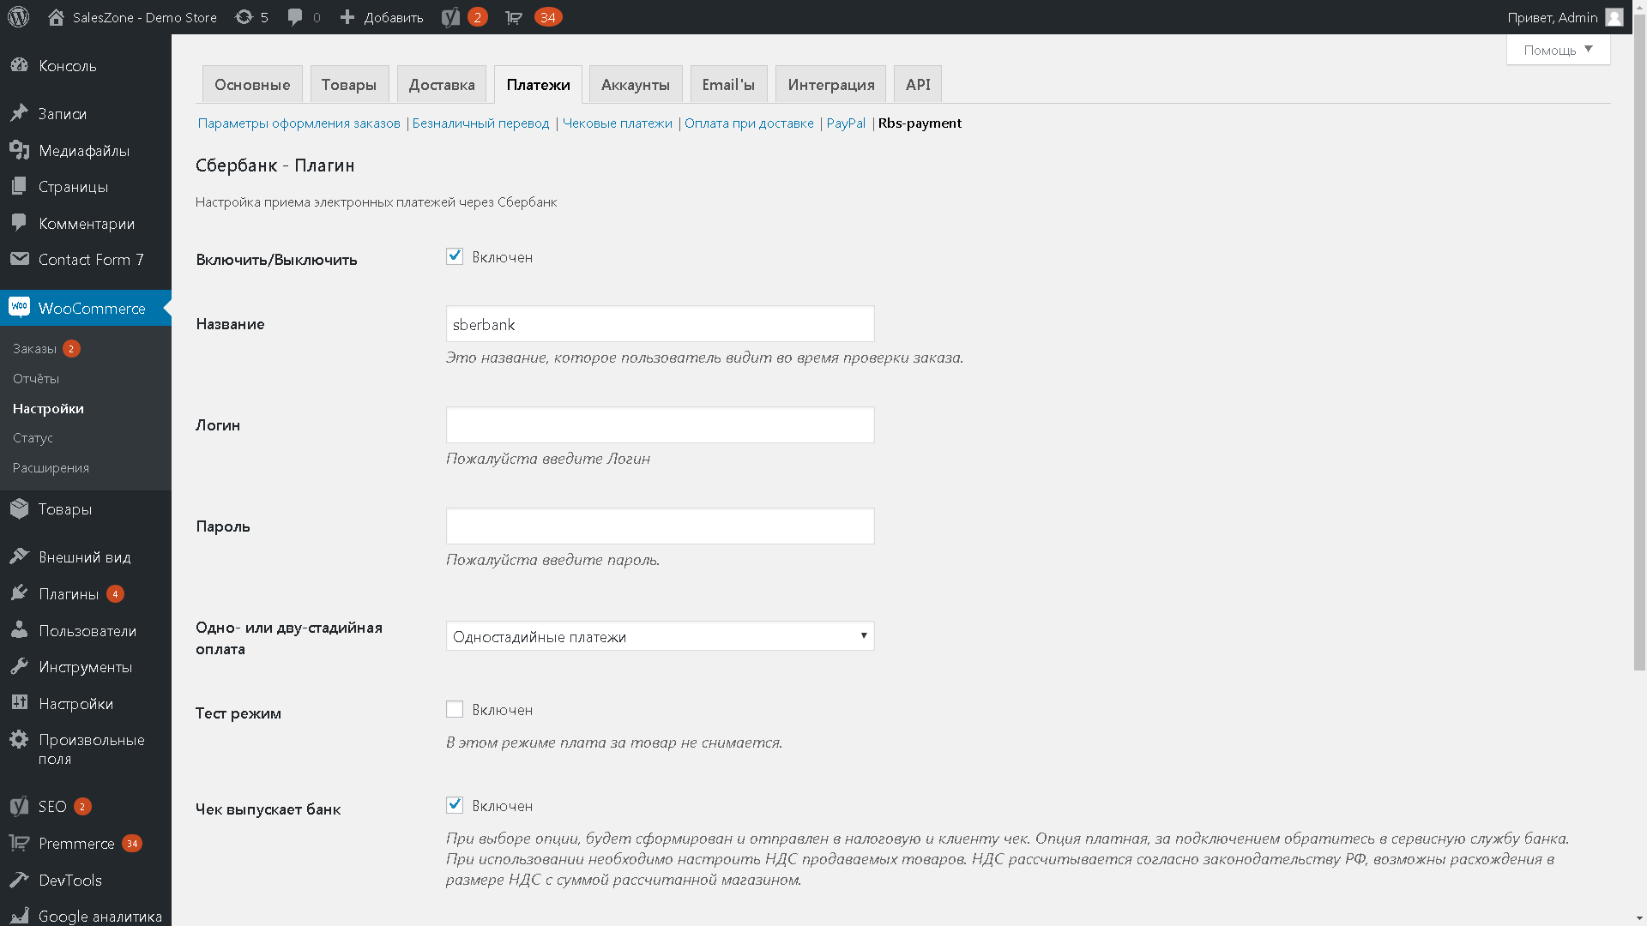
Task: Click the Записи pin icon
Action: pyautogui.click(x=19, y=113)
